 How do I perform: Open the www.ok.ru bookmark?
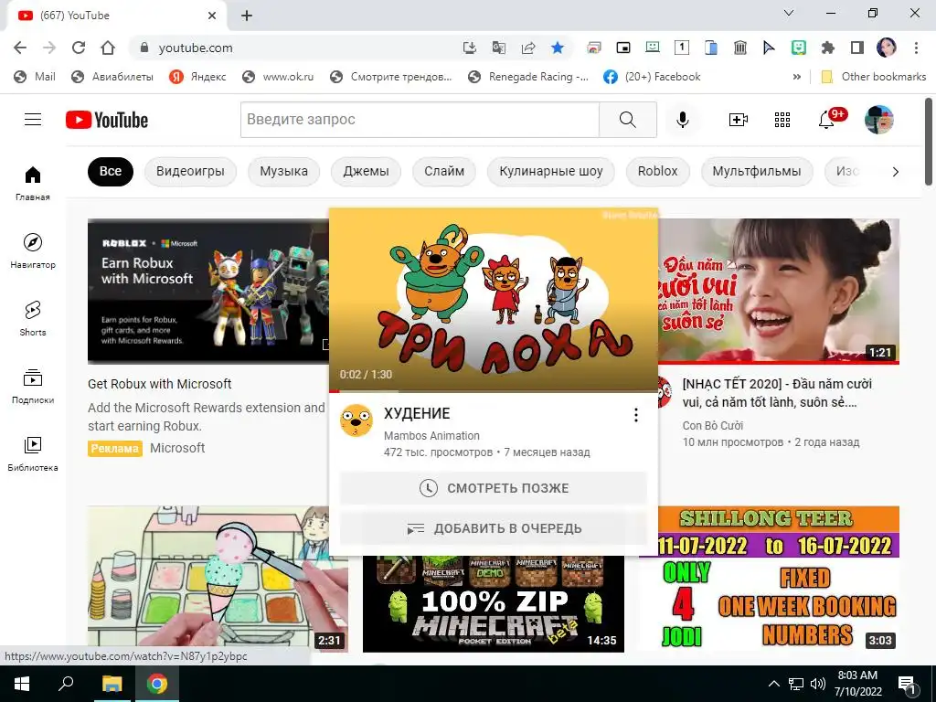click(x=278, y=77)
